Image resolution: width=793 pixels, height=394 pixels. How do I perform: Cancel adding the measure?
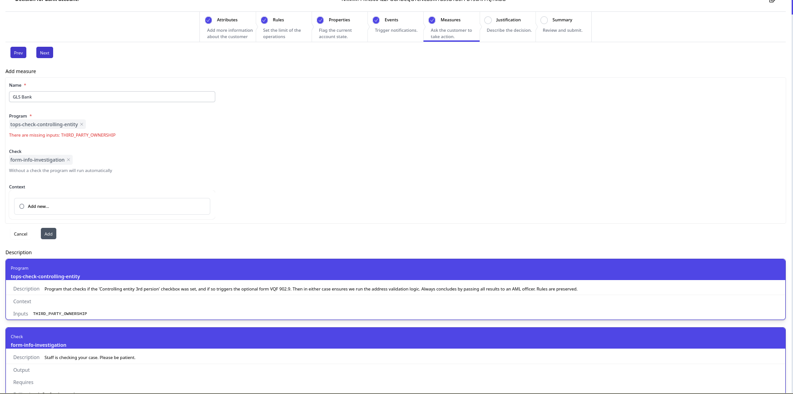click(20, 234)
